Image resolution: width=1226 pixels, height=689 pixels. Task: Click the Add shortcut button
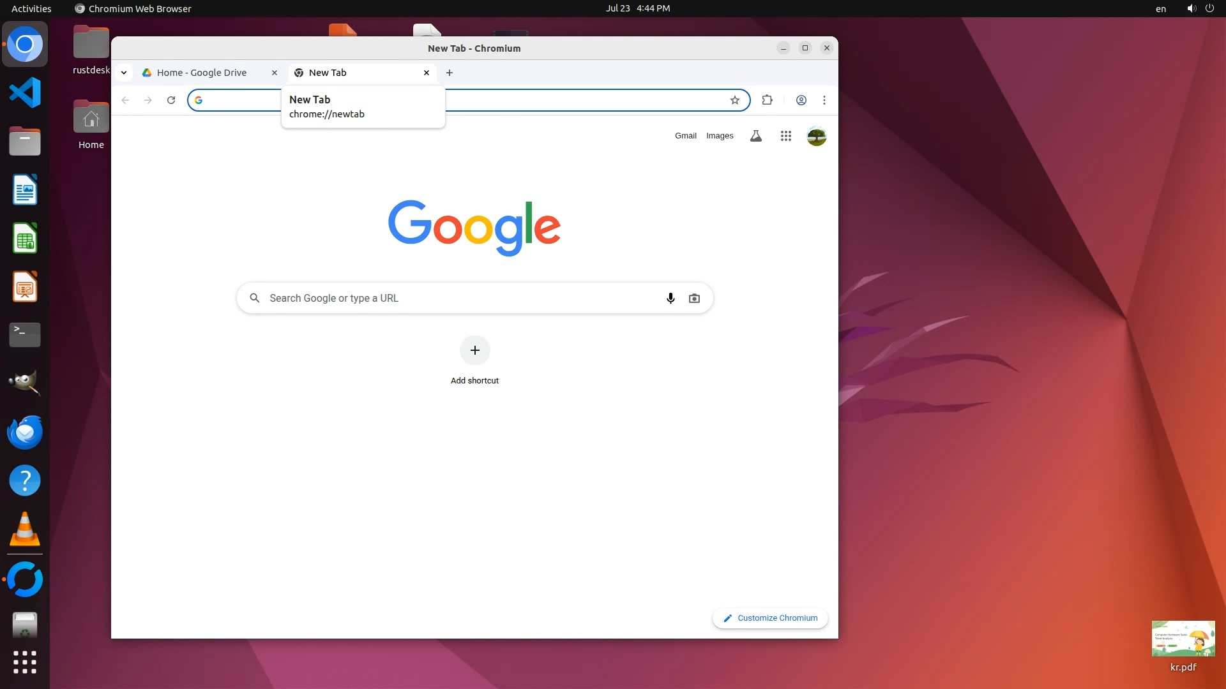[x=474, y=350]
